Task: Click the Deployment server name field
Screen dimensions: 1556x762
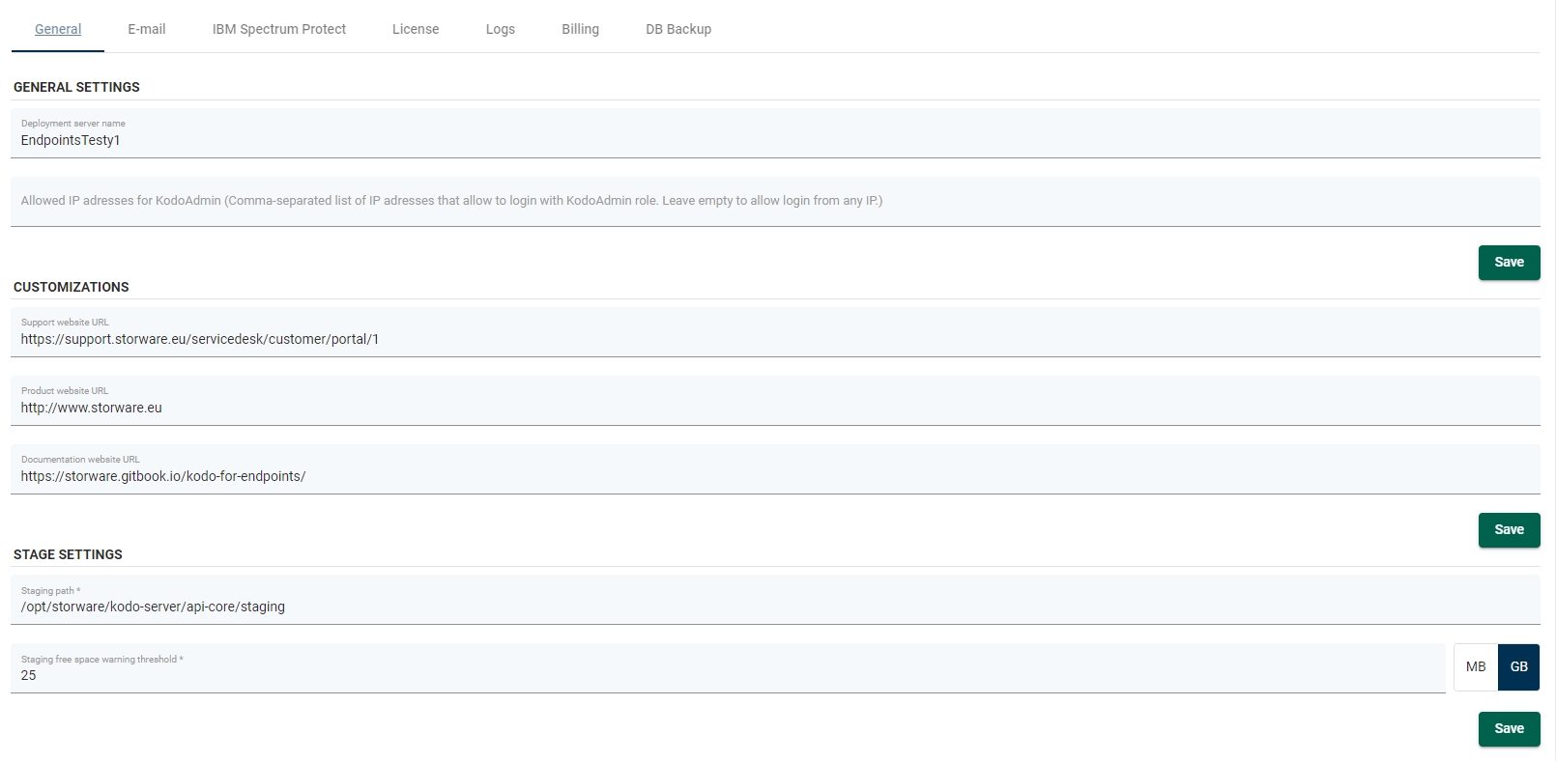Action: tap(773, 140)
